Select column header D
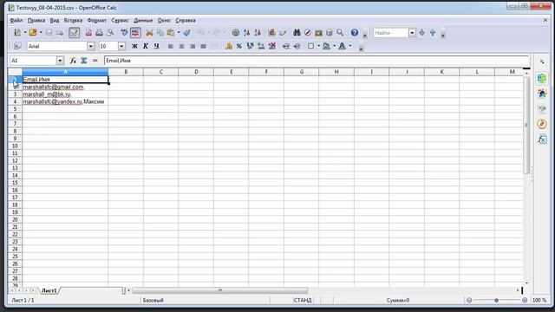Viewport: 555px width, 312px height. click(196, 72)
